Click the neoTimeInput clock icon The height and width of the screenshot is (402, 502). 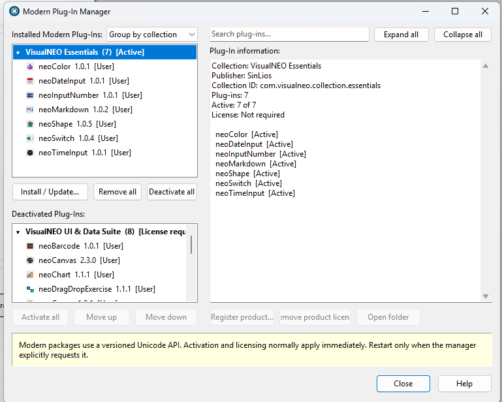tap(30, 153)
